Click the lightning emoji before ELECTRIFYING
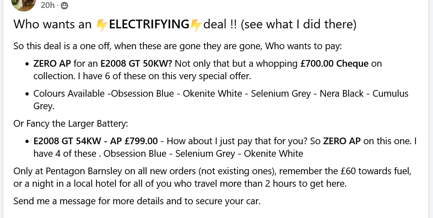 click(x=101, y=25)
